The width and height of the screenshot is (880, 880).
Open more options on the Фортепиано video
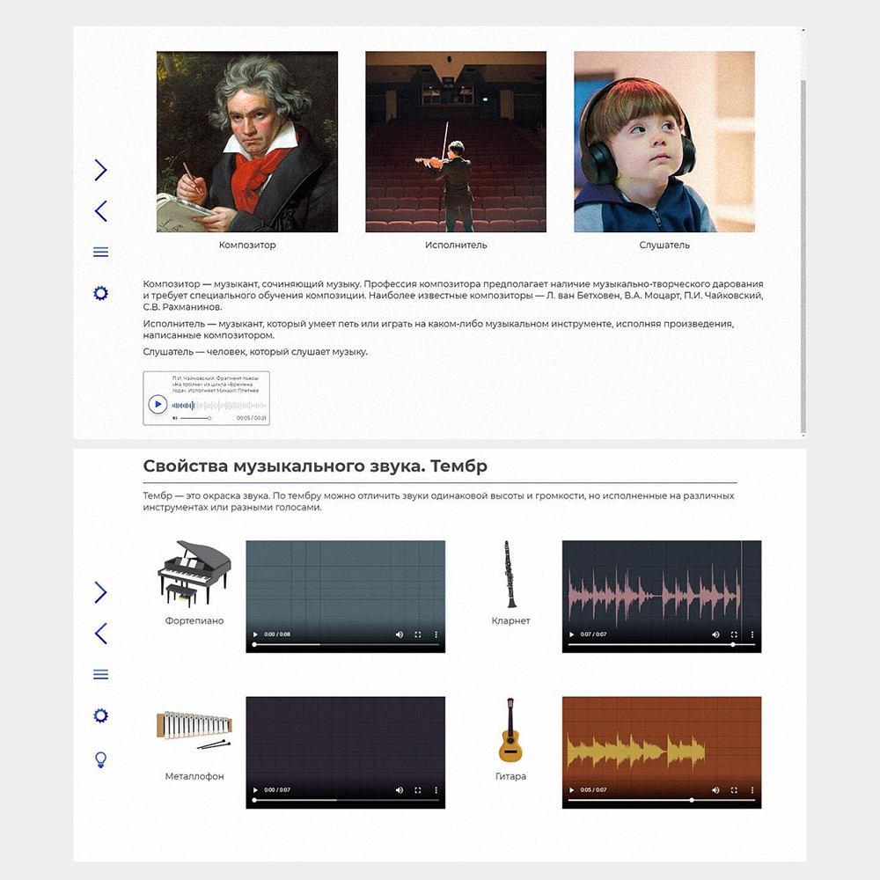tap(436, 634)
